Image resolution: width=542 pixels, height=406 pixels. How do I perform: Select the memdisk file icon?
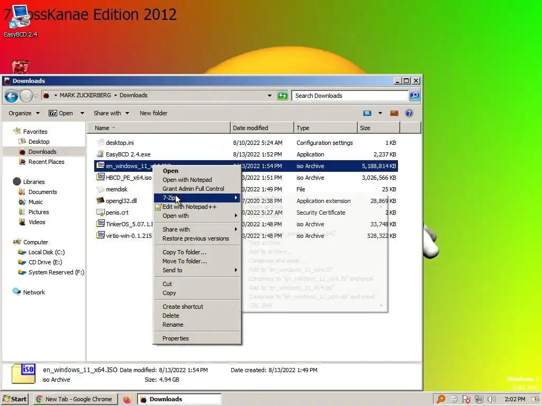point(100,189)
